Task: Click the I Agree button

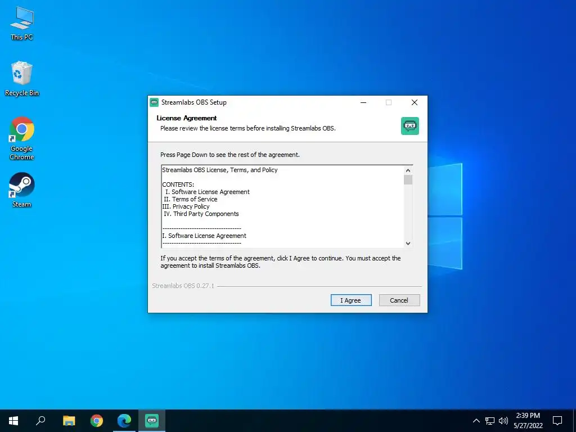Action: pos(351,300)
